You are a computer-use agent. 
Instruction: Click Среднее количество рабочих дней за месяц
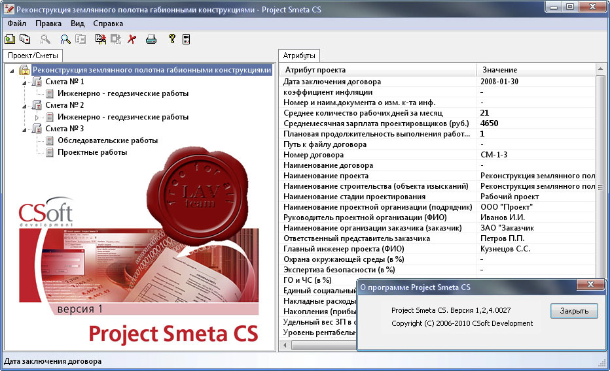pyautogui.click(x=363, y=113)
